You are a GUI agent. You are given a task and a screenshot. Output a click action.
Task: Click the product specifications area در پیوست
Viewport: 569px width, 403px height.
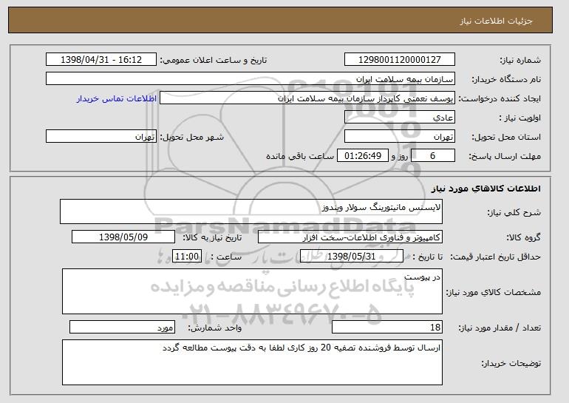click(x=252, y=291)
